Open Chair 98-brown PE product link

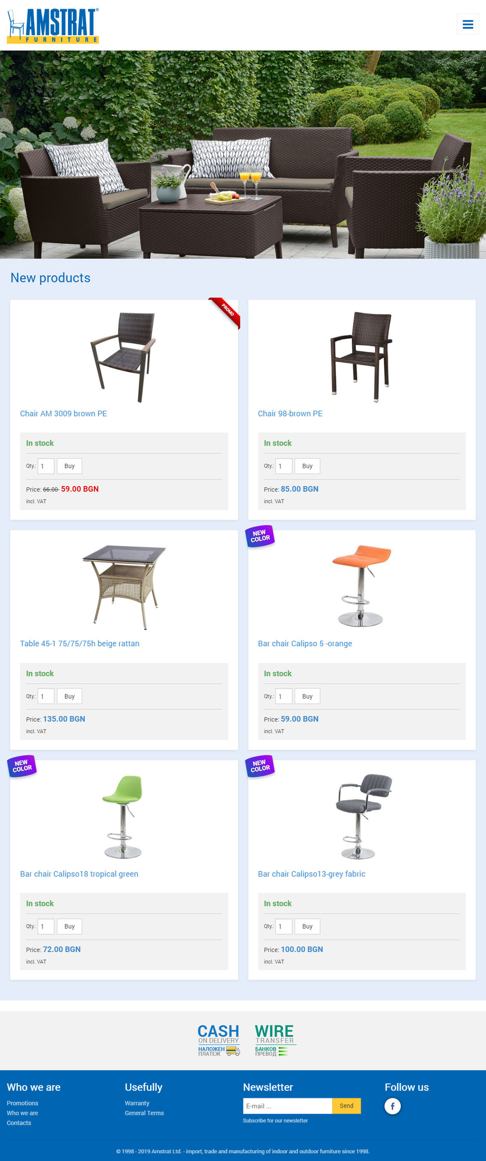[x=290, y=414]
